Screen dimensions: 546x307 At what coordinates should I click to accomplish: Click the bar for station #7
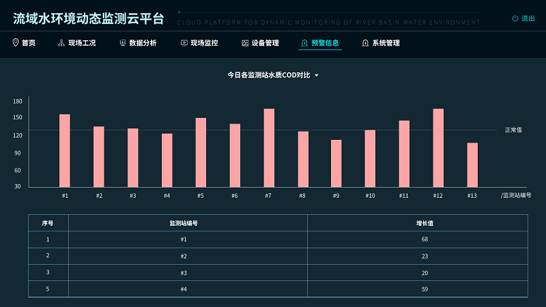coord(269,148)
